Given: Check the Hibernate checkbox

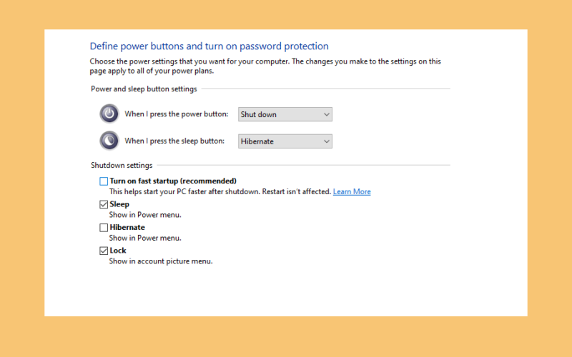Looking at the screenshot, I should tap(104, 228).
